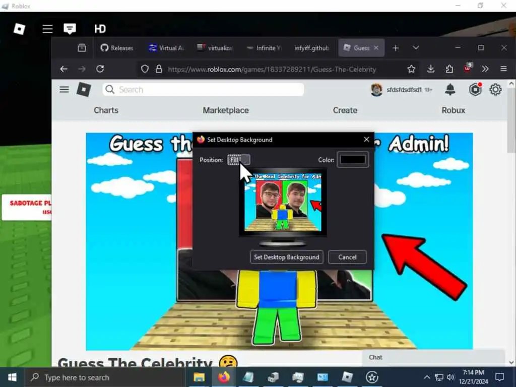Open Firefox tab overview icon
Image resolution: width=516 pixels, height=387 pixels.
[x=82, y=48]
